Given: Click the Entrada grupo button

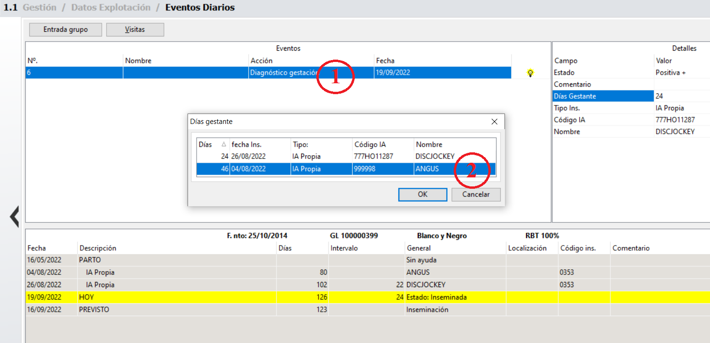Looking at the screenshot, I should [x=65, y=29].
